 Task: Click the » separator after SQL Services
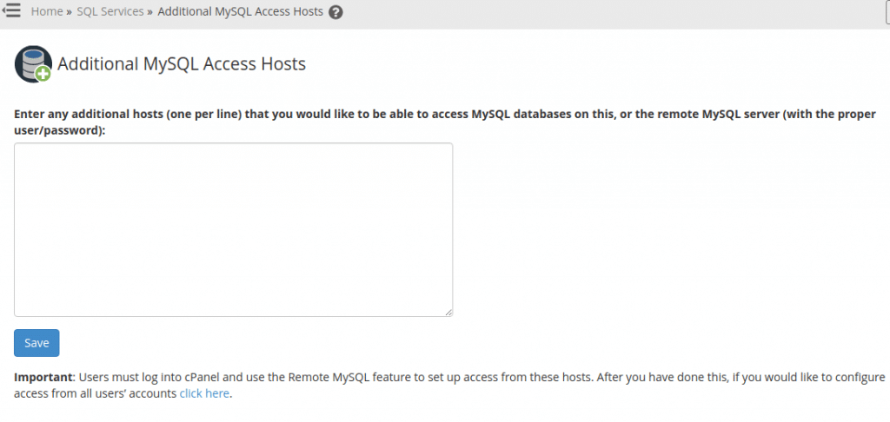[149, 11]
